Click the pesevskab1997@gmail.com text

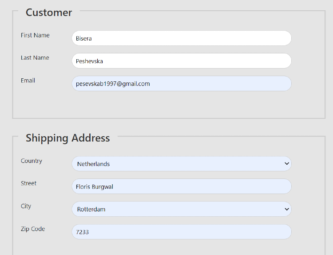(x=113, y=84)
